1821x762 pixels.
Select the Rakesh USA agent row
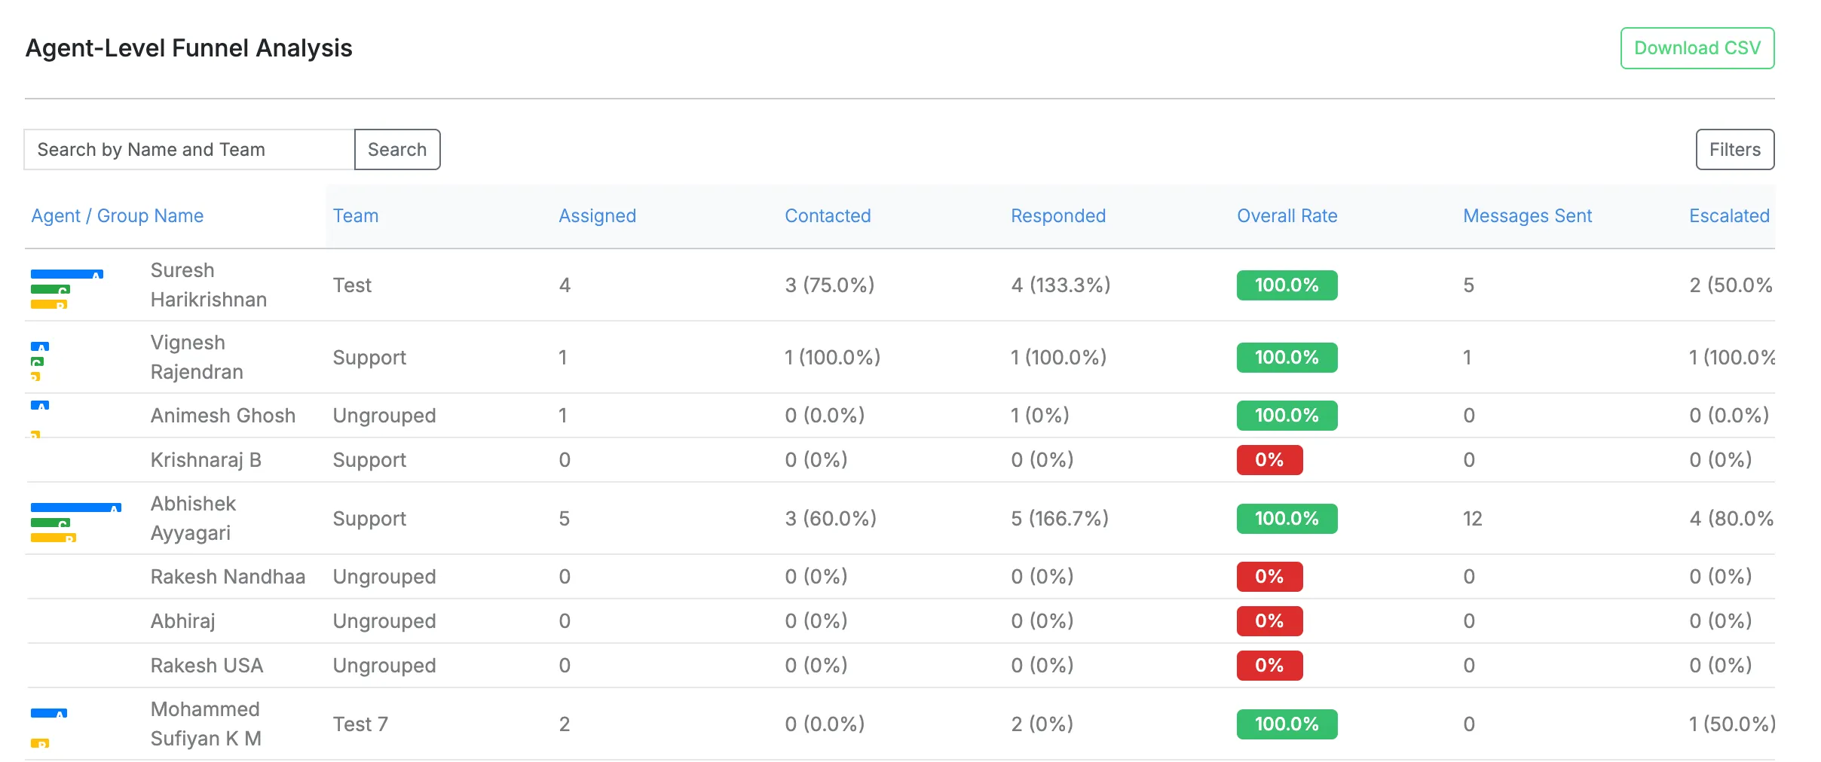pyautogui.click(x=901, y=666)
